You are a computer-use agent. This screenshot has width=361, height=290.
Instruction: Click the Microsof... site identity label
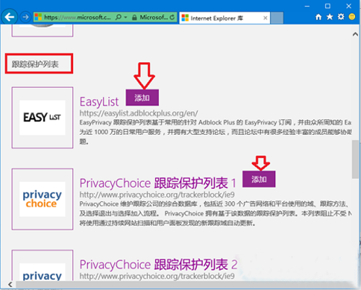[154, 17]
